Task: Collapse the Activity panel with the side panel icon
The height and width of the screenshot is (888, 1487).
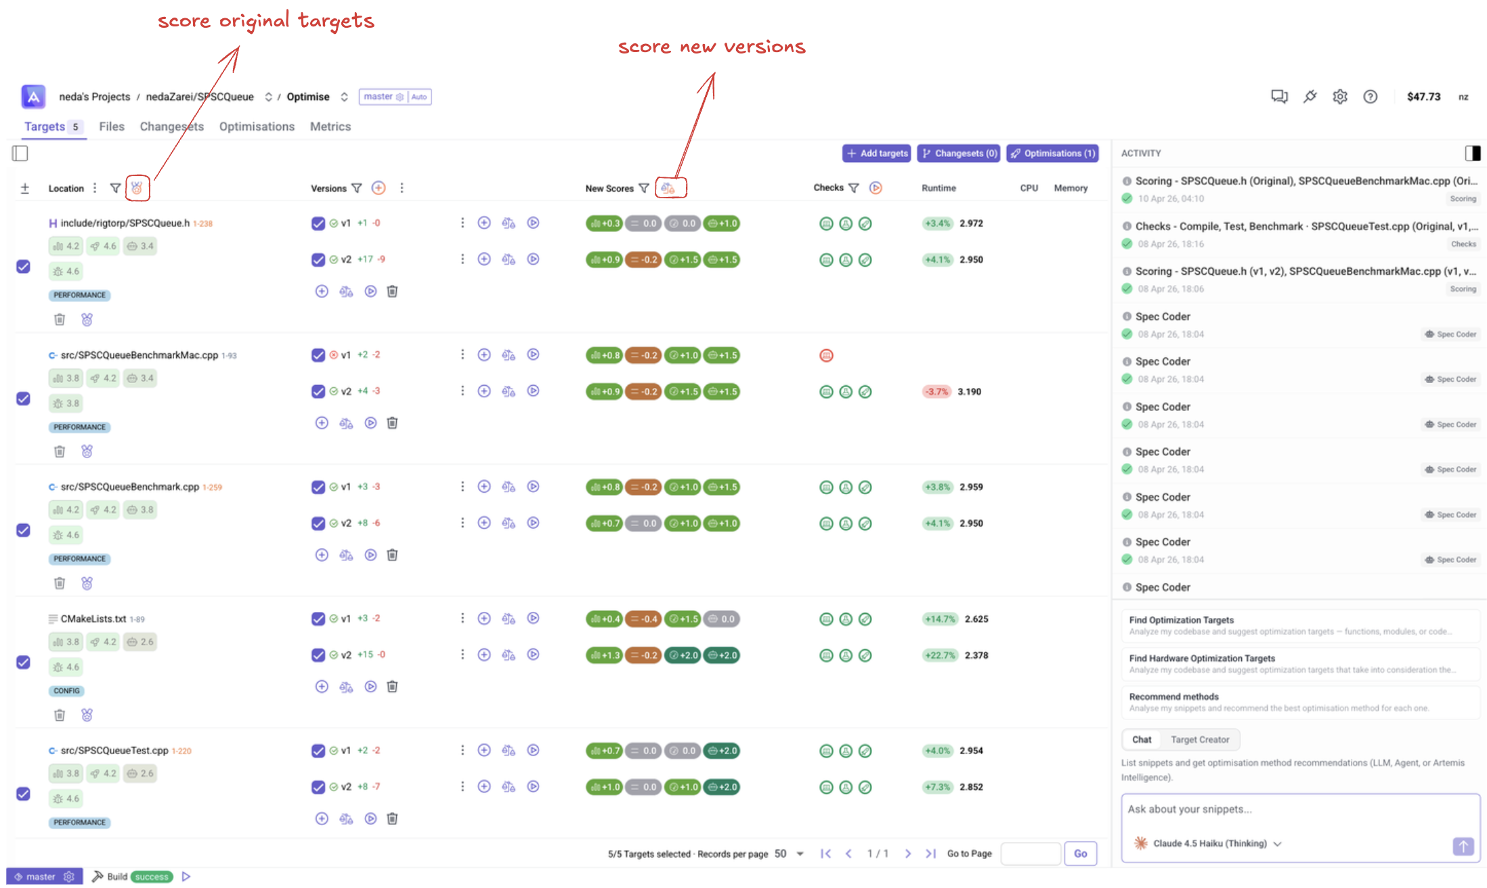Action: [x=1472, y=154]
